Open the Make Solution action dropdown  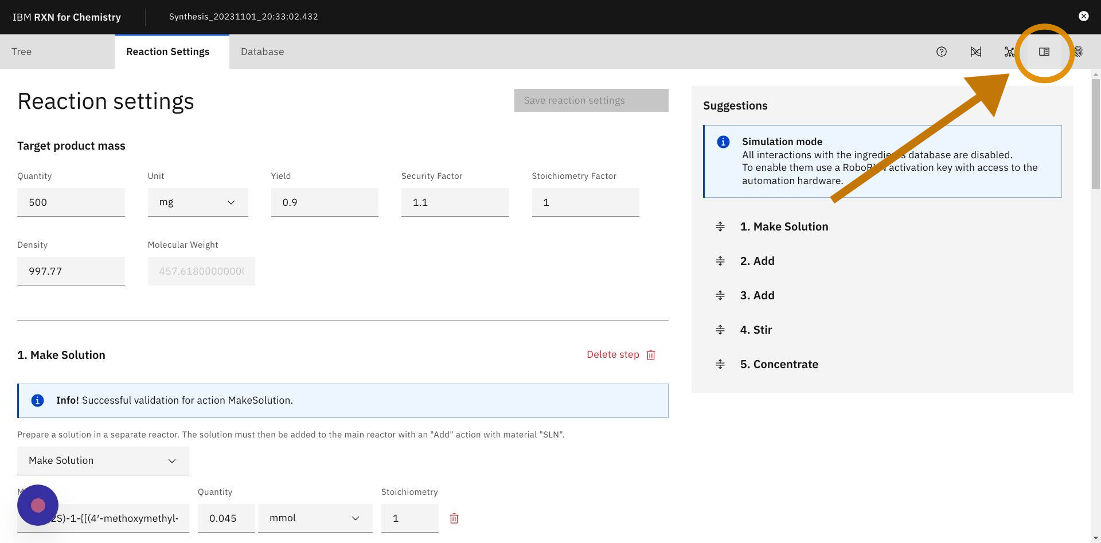[103, 460]
